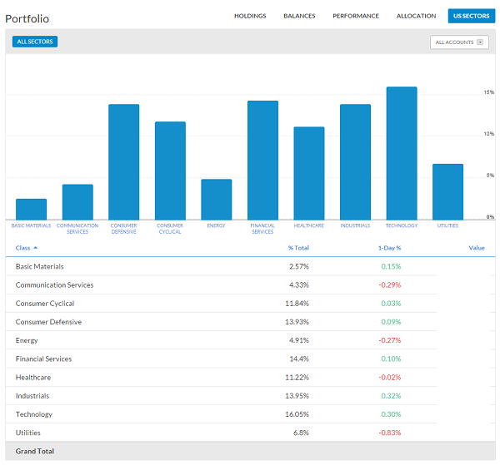
Task: Go to the Performance tab
Action: click(x=356, y=16)
